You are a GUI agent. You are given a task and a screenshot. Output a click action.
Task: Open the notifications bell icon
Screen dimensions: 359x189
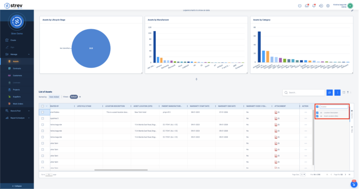point(314,6)
